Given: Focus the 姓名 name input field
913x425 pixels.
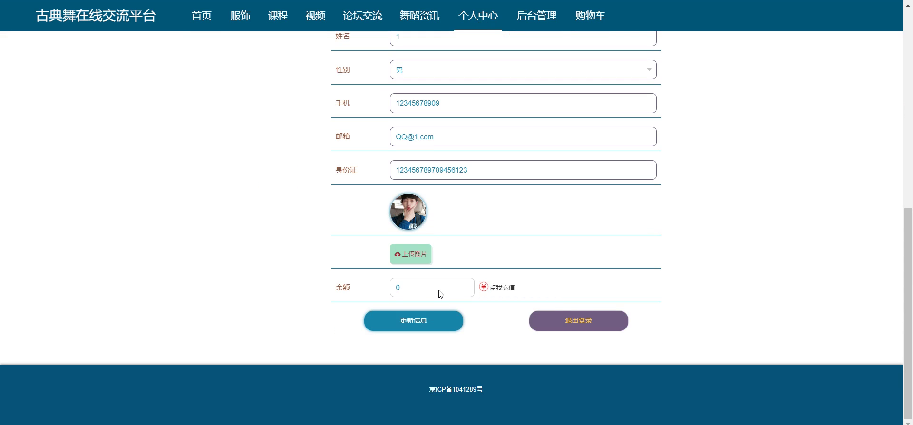Looking at the screenshot, I should [523, 38].
